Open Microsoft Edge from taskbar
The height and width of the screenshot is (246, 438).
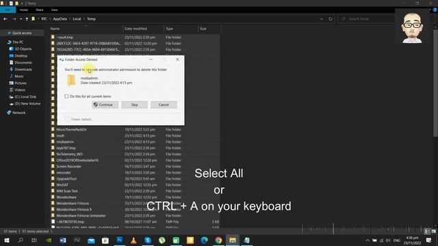(x=204, y=240)
